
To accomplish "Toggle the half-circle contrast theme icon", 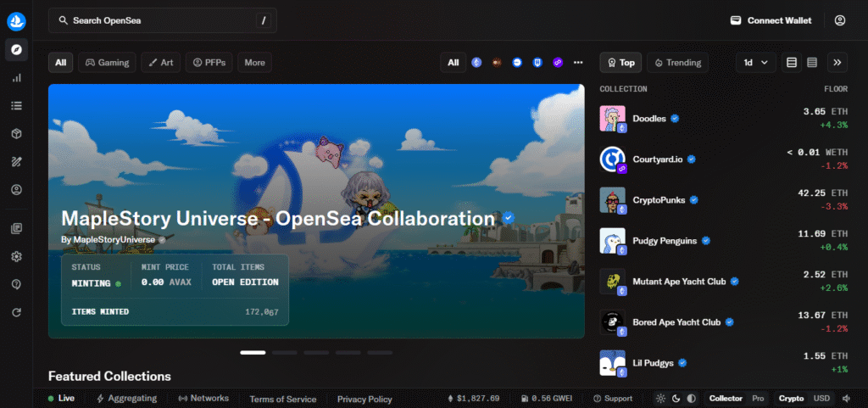I will pyautogui.click(x=691, y=399).
